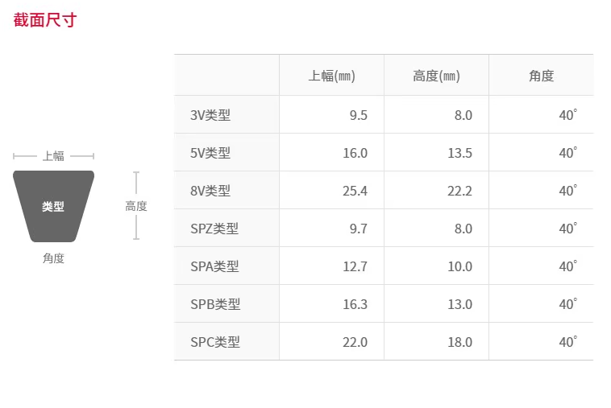Click the 8V类型 row label
Image resolution: width=611 pixels, height=408 pixels.
click(x=210, y=191)
